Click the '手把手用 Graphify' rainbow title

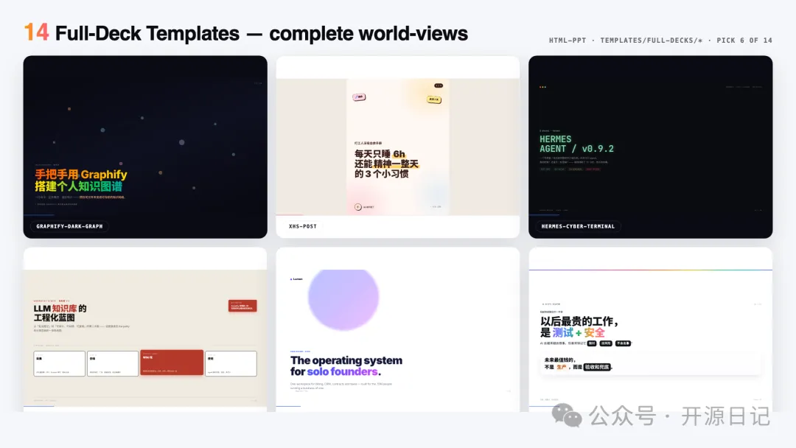pos(81,175)
